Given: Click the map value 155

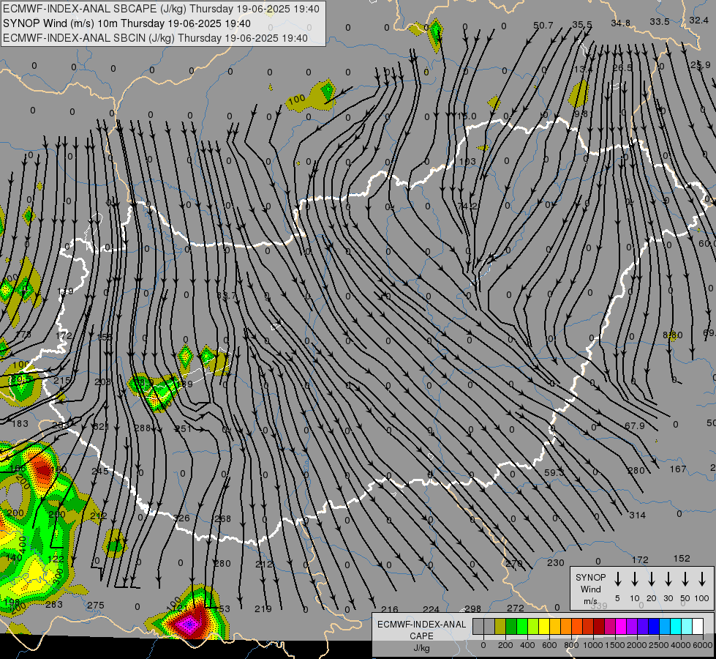Looking at the screenshot, I should [104, 337].
